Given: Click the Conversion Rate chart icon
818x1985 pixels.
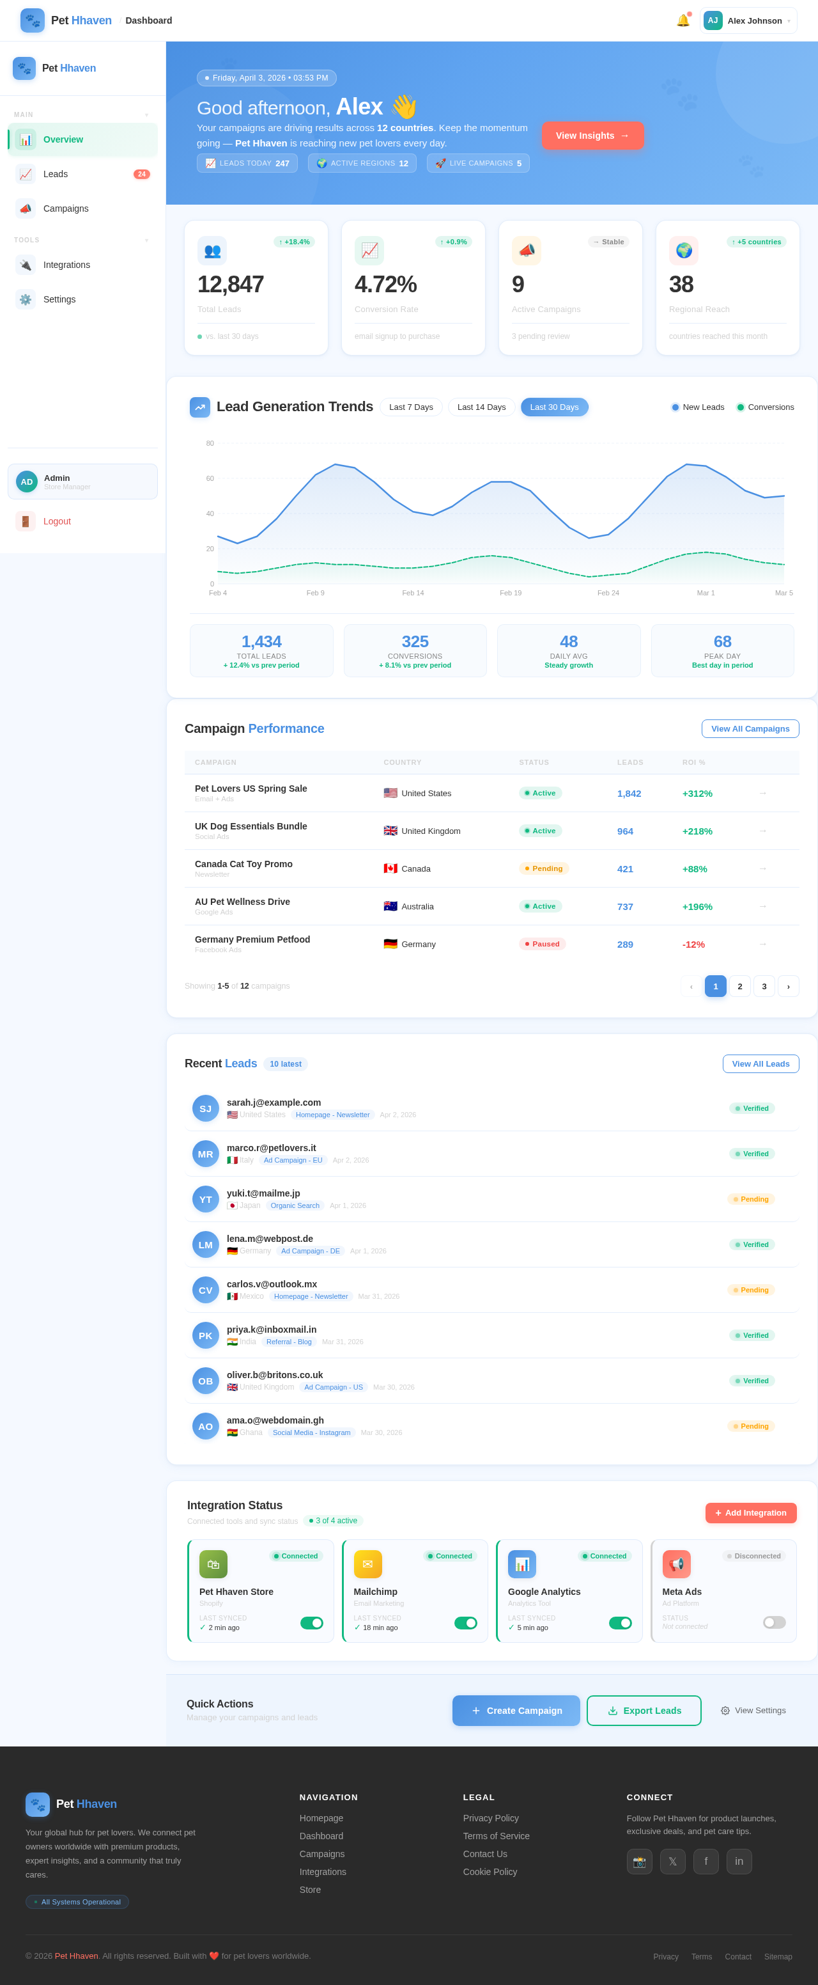Looking at the screenshot, I should [x=369, y=251].
